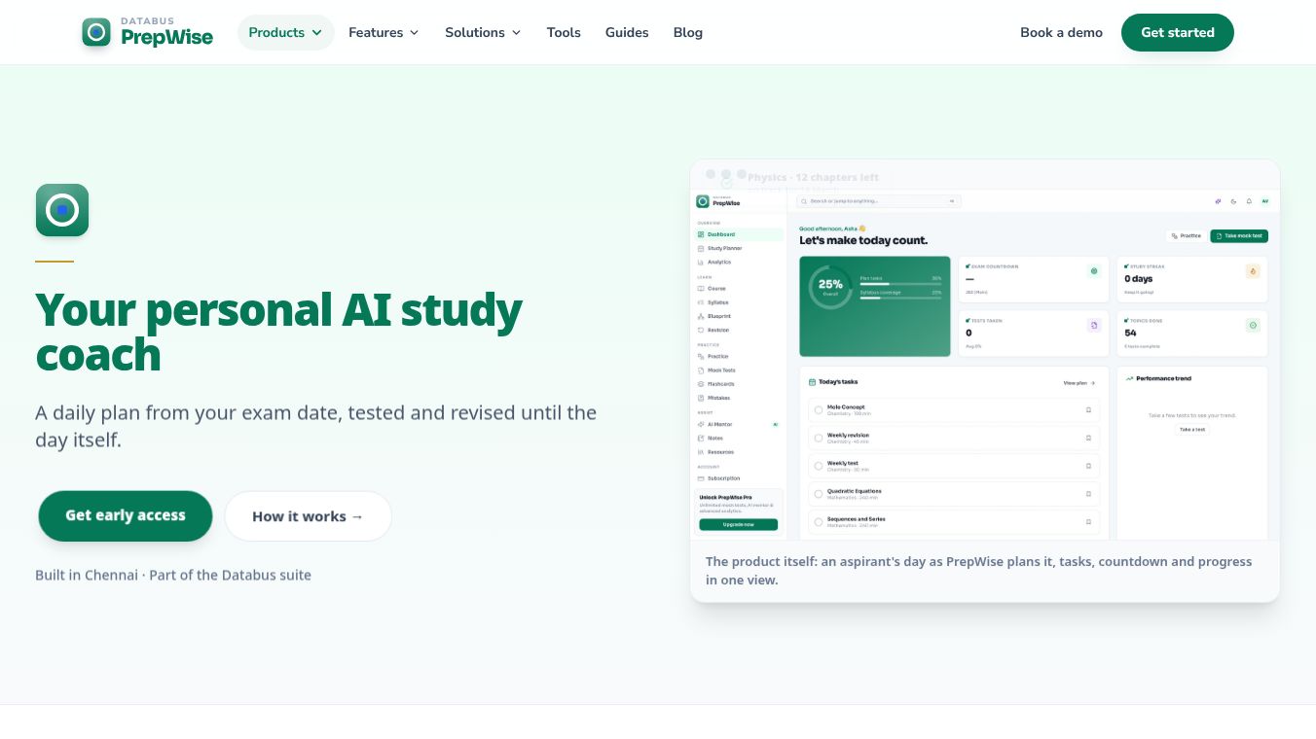Visit the Blog from the top navigation
Screen dimensions: 1316x739
(688, 32)
